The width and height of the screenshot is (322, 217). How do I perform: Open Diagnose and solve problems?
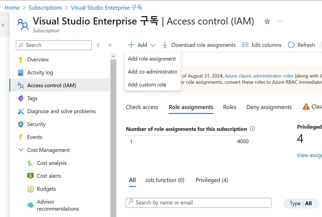pos(61,111)
